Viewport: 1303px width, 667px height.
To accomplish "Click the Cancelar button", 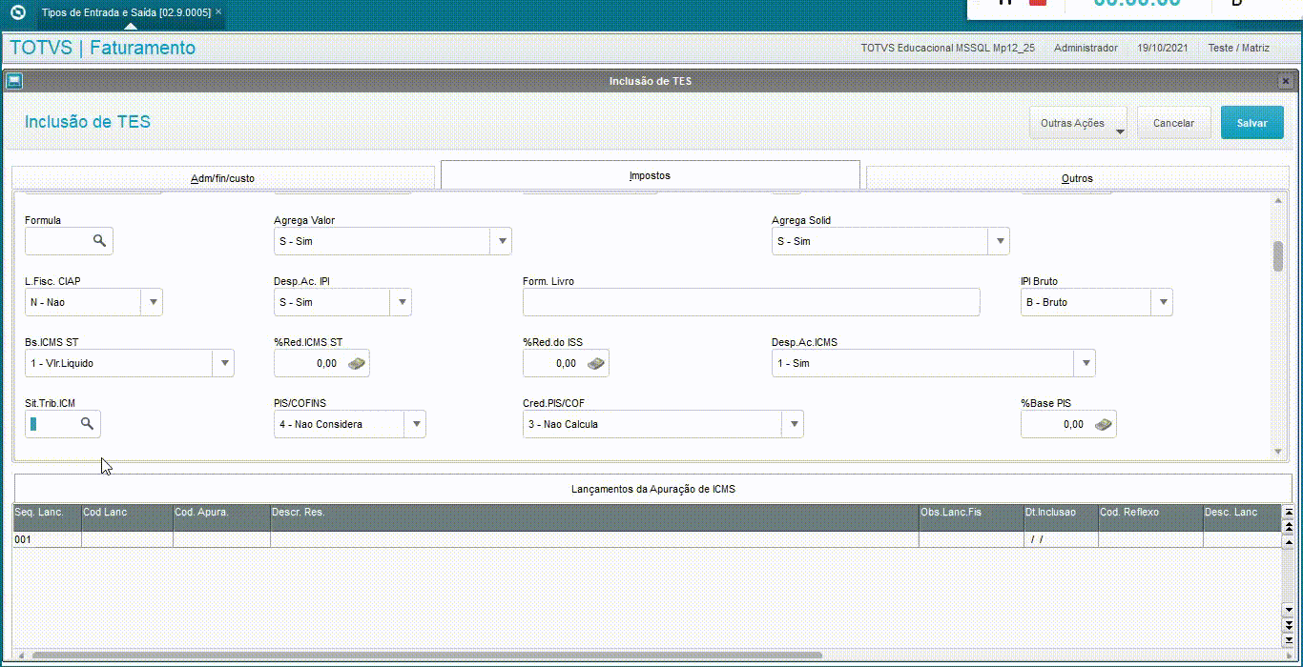I will click(x=1173, y=123).
